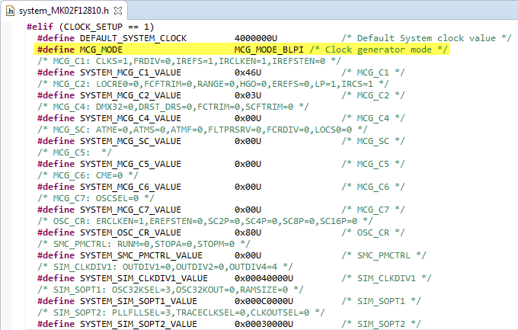Image resolution: width=518 pixels, height=330 pixels.
Task: Click the MCG_C7 OSCSEL=0 comment line
Action: (96, 198)
